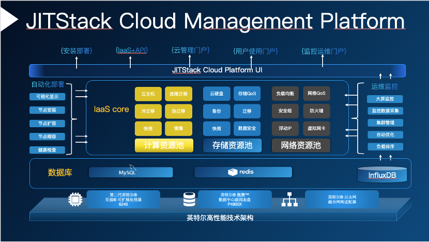Click the 可视化显示 deployment item
The width and height of the screenshot is (429, 242).
[48, 97]
